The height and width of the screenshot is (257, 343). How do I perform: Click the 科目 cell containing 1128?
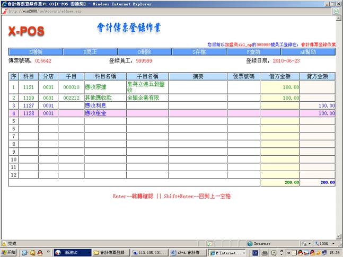[x=29, y=113]
